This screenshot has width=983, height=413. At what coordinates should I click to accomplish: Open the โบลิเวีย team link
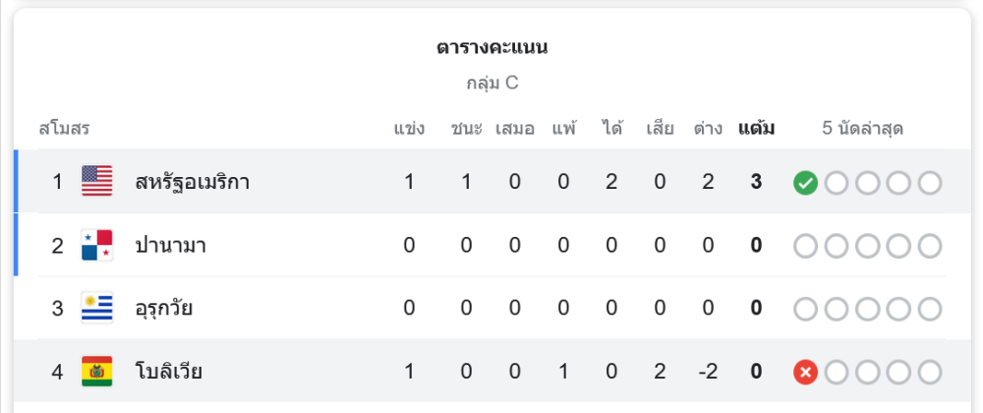tap(169, 372)
